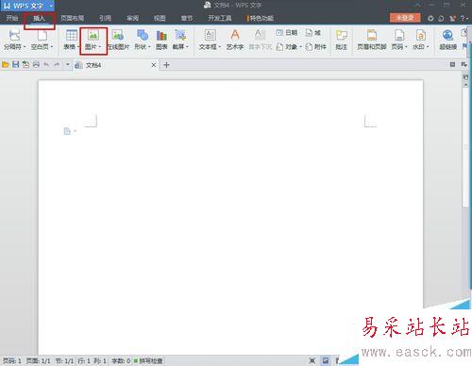Switch to the 开发工具 tab
472x366 pixels.
pyautogui.click(x=220, y=18)
